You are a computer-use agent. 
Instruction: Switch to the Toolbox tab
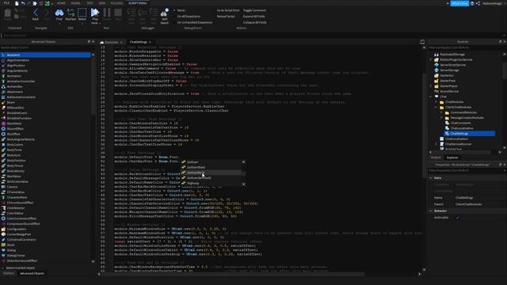[9, 273]
